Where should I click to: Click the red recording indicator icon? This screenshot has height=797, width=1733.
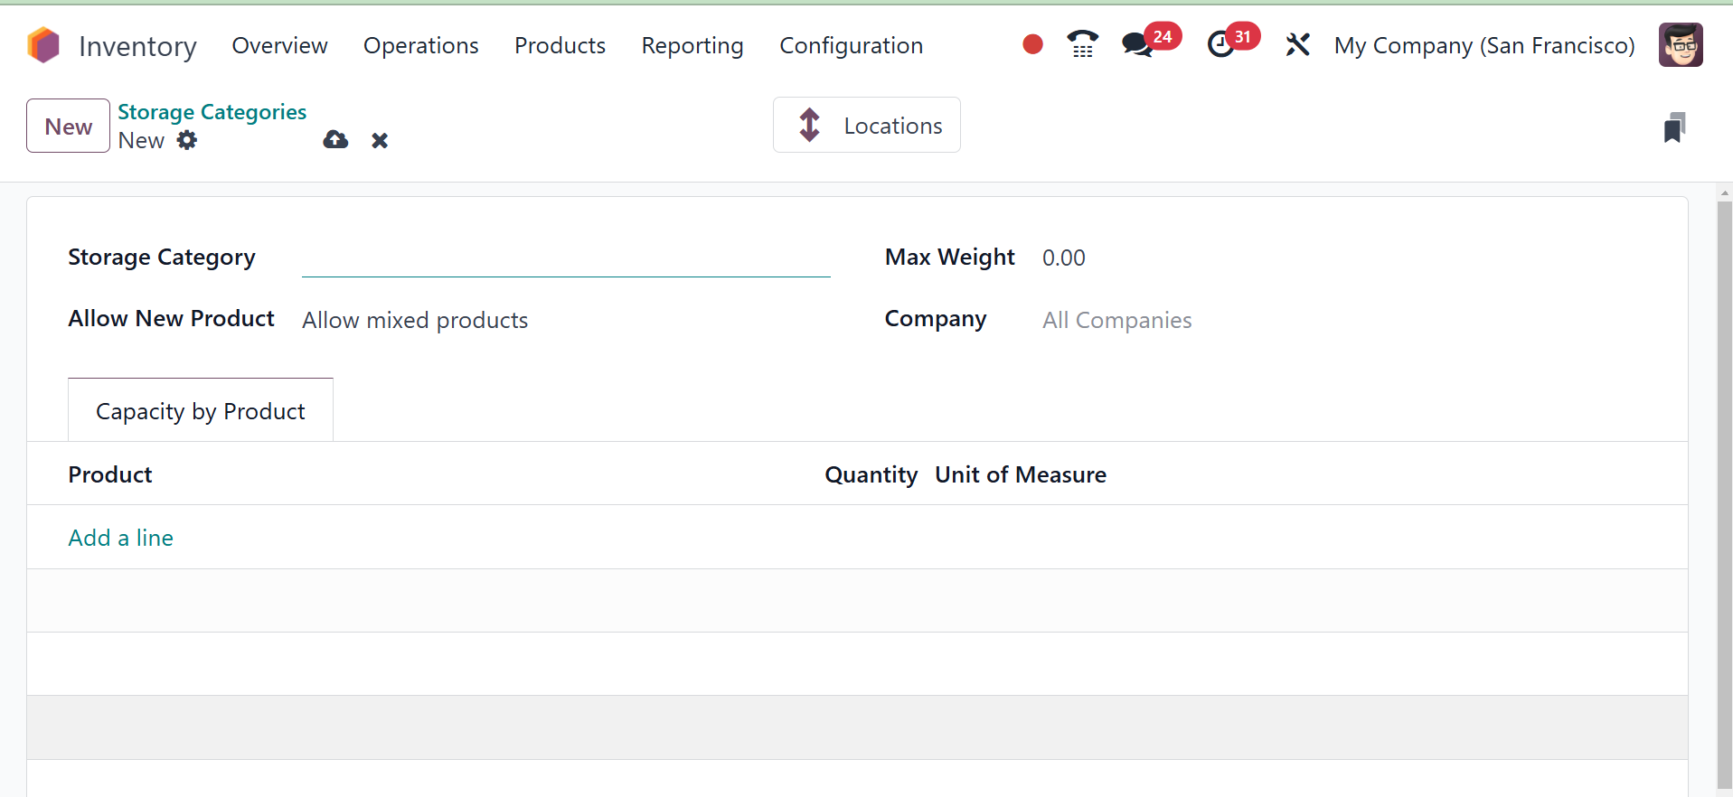1032,44
